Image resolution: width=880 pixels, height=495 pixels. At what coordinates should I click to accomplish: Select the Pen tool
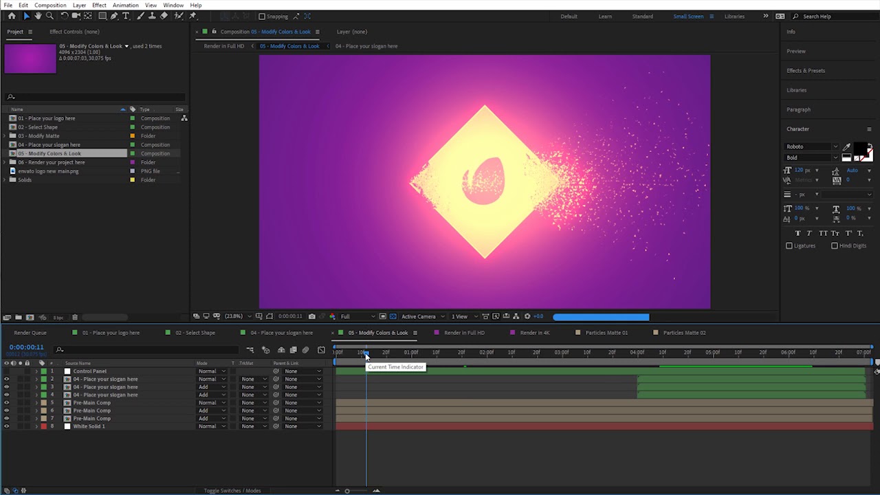[114, 16]
